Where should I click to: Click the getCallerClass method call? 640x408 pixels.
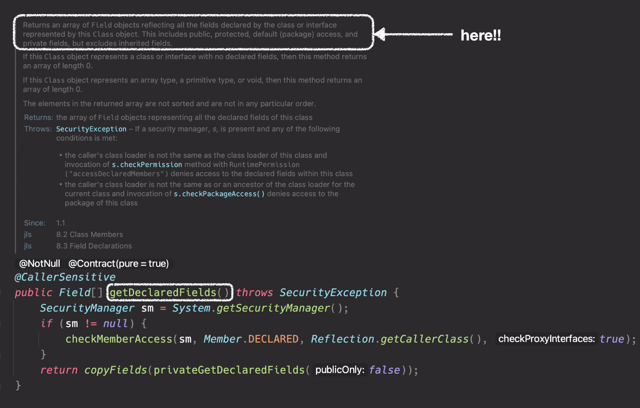point(424,339)
